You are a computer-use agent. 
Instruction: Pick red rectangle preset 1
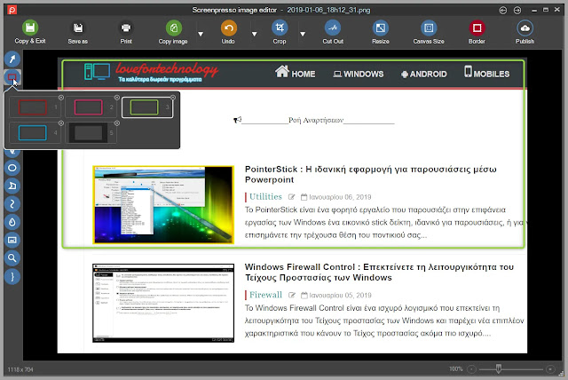coord(35,107)
